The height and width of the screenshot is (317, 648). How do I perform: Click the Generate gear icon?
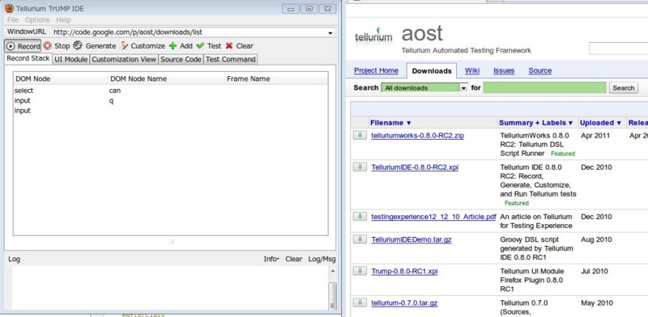point(78,45)
